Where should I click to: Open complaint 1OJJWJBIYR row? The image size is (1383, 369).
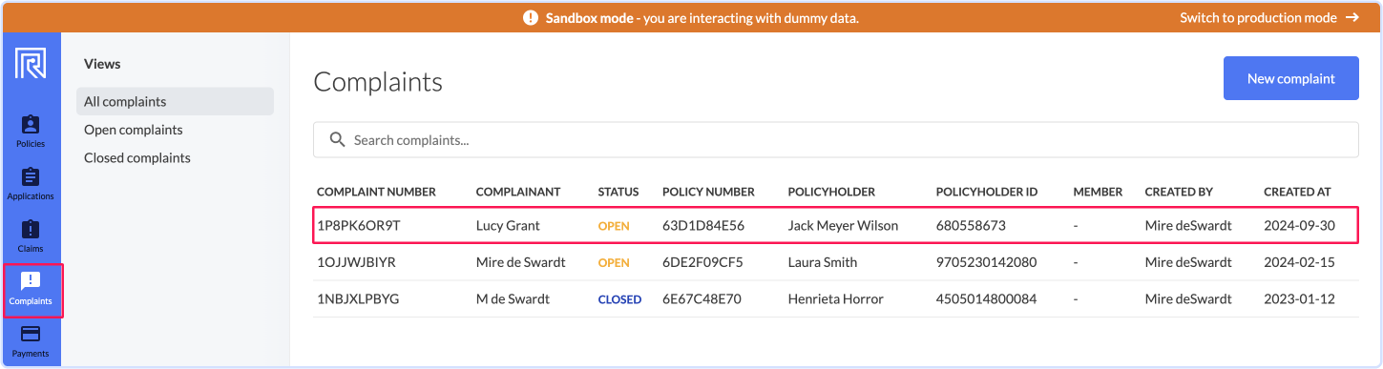tap(835, 262)
